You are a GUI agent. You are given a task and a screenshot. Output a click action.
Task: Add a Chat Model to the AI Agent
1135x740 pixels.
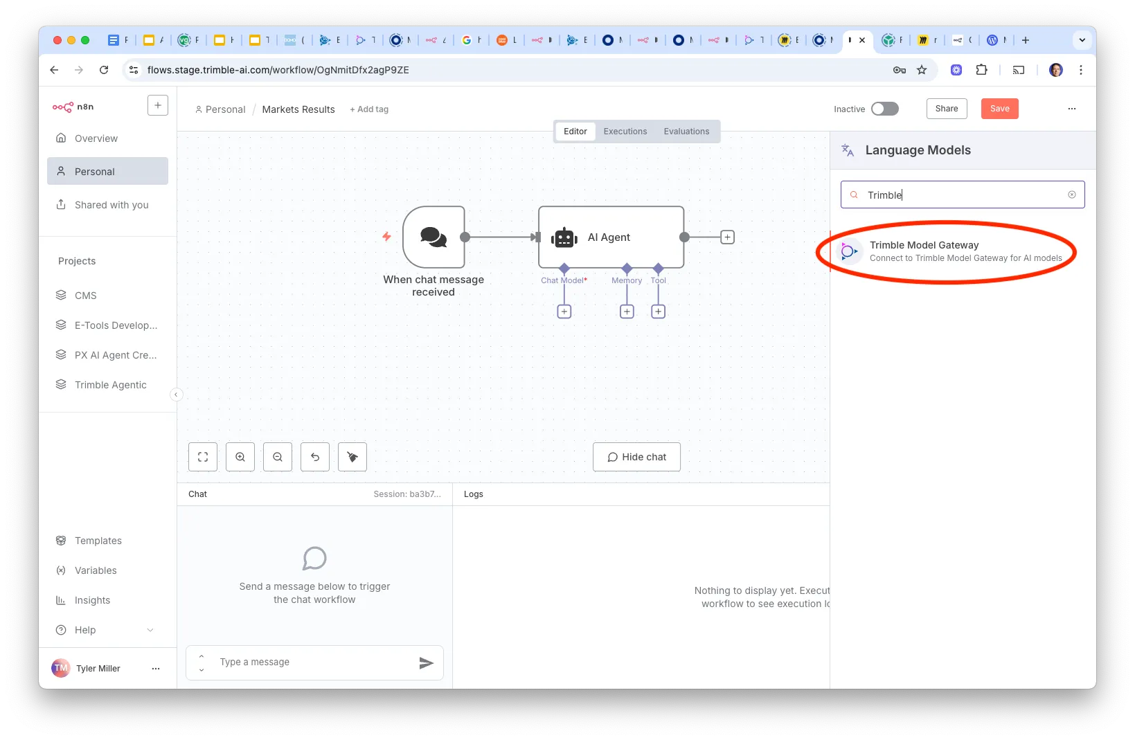point(564,312)
